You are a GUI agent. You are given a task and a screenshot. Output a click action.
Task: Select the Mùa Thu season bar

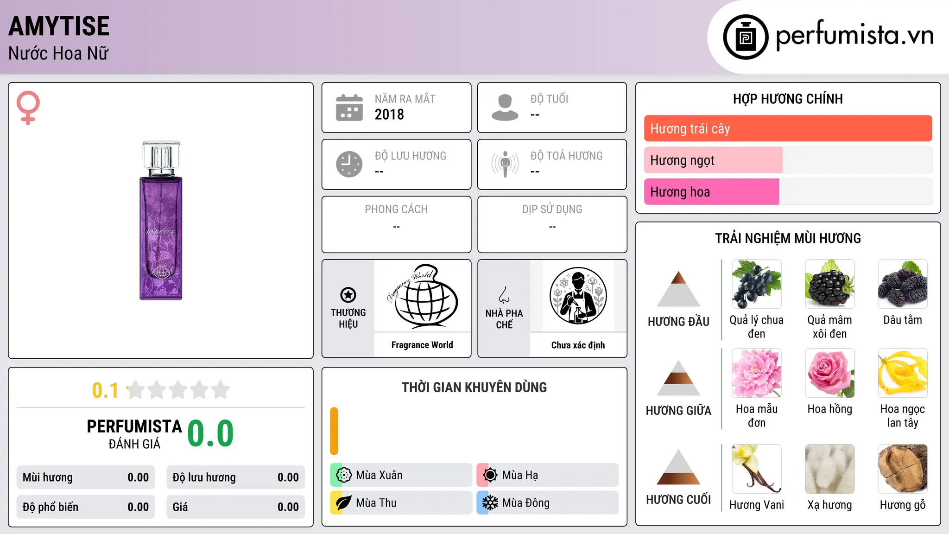point(401,503)
